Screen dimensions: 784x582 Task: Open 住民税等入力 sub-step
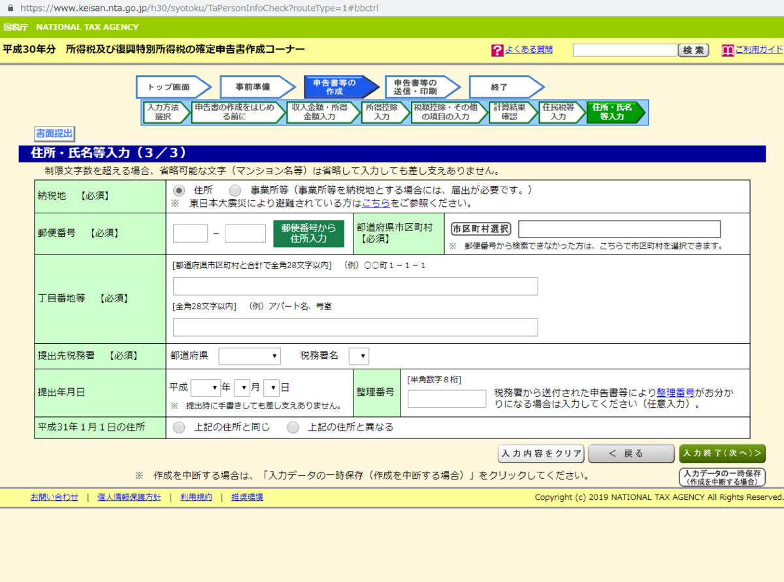click(562, 112)
